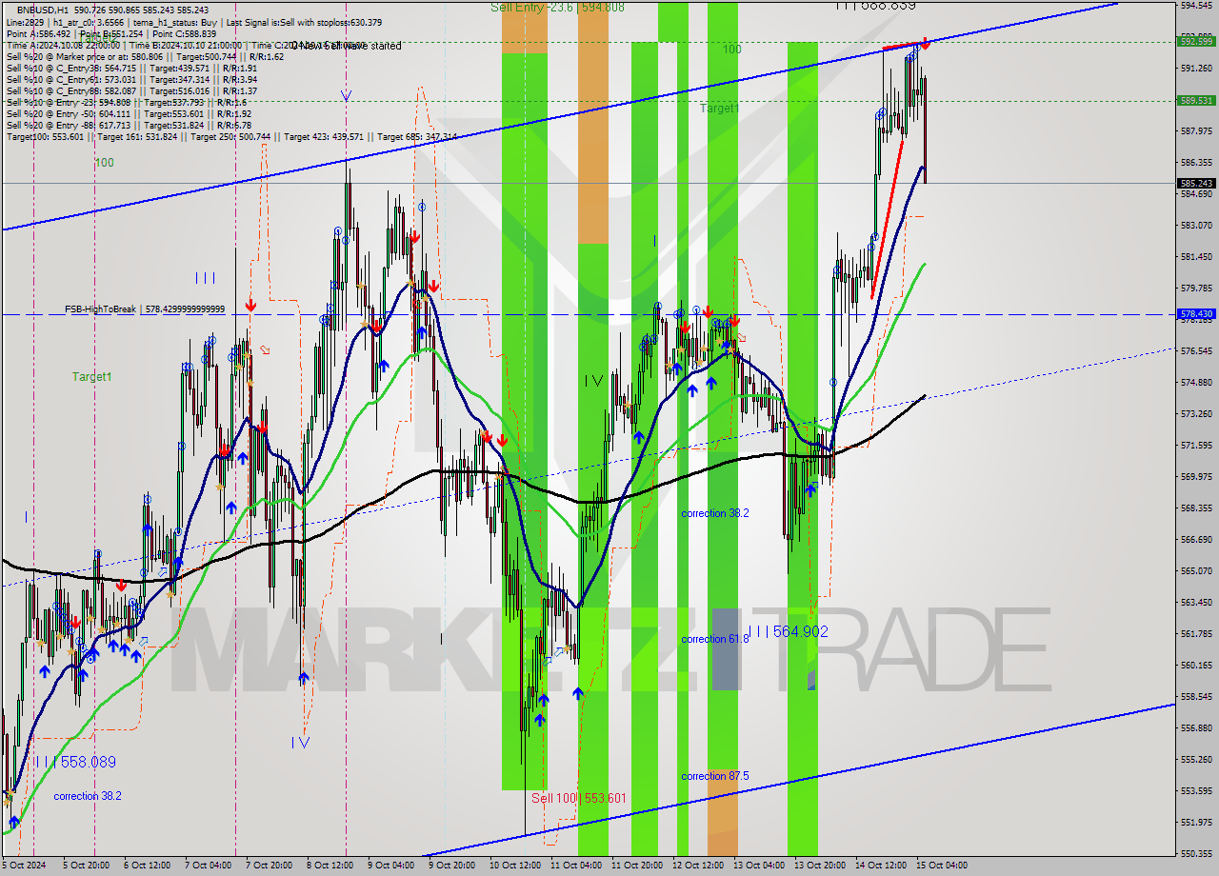Select the 'correction 87.5' label
Viewport: 1219px width, 876px height.
pos(715,776)
